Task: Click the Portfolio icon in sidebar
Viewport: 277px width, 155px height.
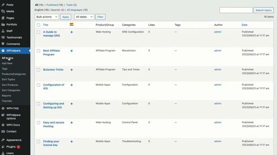Action: point(3,25)
